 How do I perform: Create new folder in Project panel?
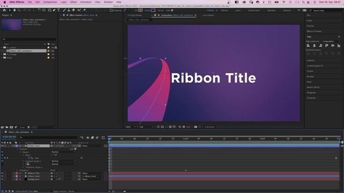[7, 127]
